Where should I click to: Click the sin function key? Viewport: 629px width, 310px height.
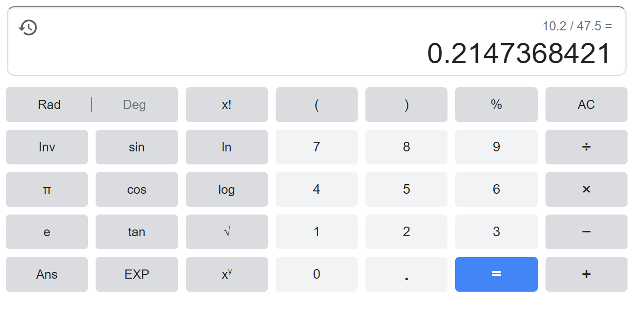pyautogui.click(x=137, y=147)
